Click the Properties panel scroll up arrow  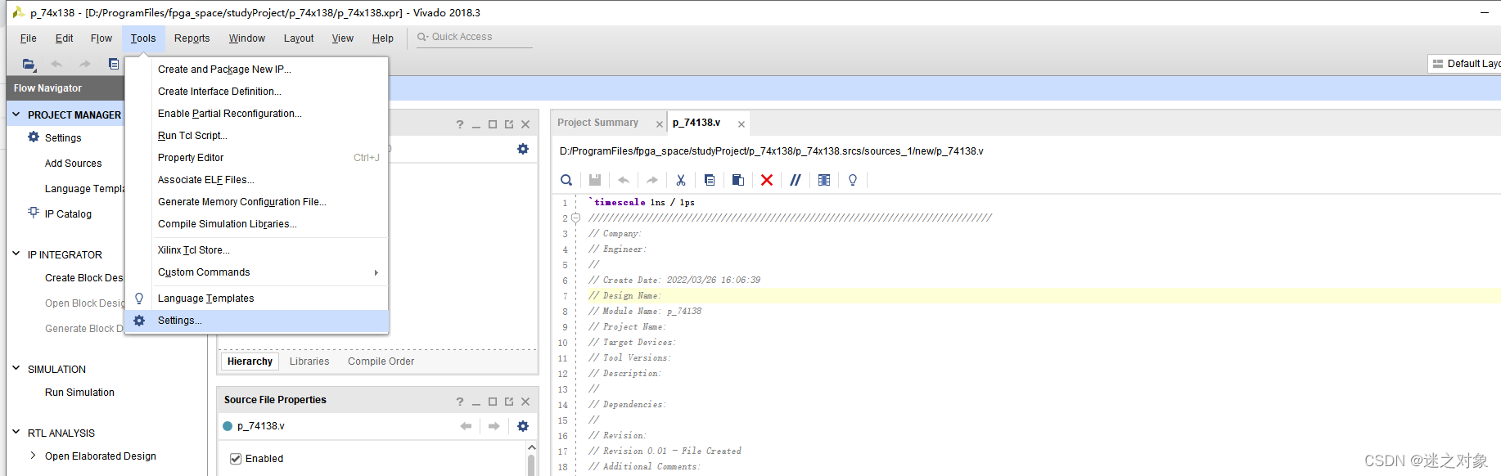coord(531,447)
